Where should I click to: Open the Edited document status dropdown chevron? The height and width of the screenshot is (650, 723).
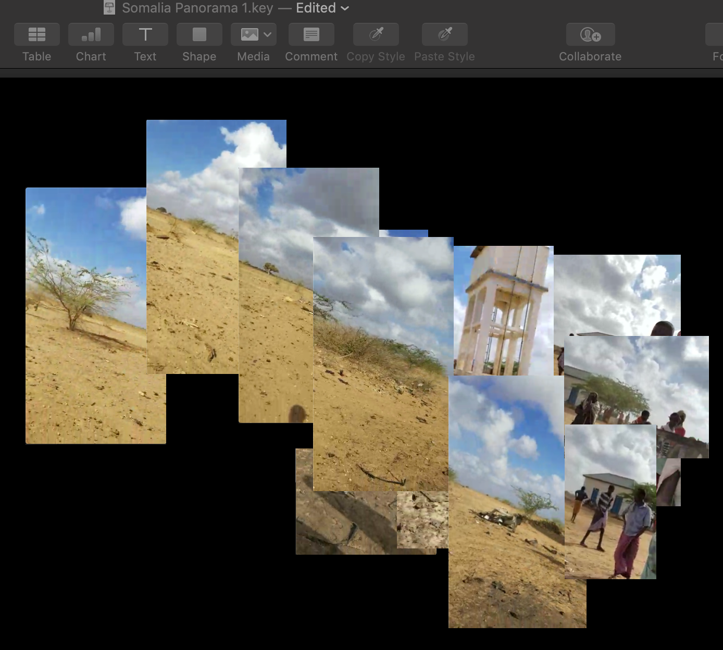345,8
